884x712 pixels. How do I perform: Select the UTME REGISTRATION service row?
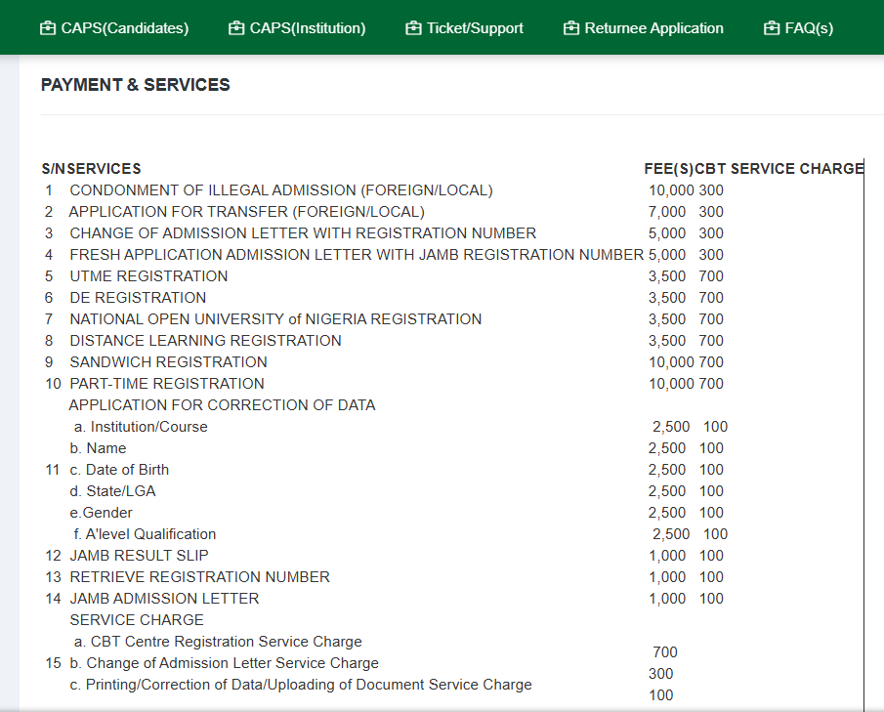click(147, 275)
